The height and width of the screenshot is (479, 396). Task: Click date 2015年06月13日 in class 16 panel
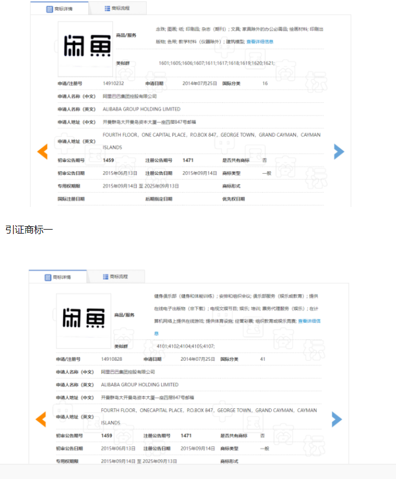[x=120, y=173]
